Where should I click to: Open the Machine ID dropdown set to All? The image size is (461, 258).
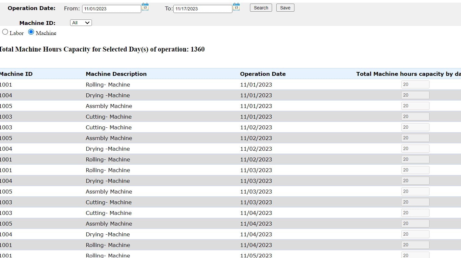click(x=81, y=23)
